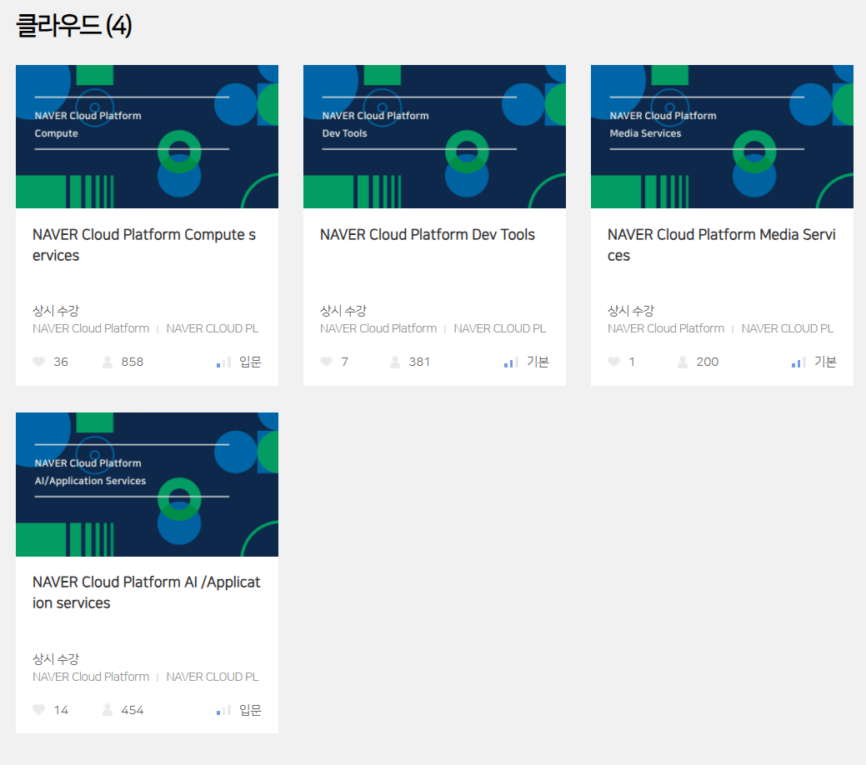
Task: Click 상시 수강 on Media Services card
Action: pos(631,311)
